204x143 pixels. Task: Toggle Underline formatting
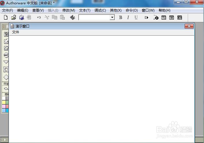136,17
